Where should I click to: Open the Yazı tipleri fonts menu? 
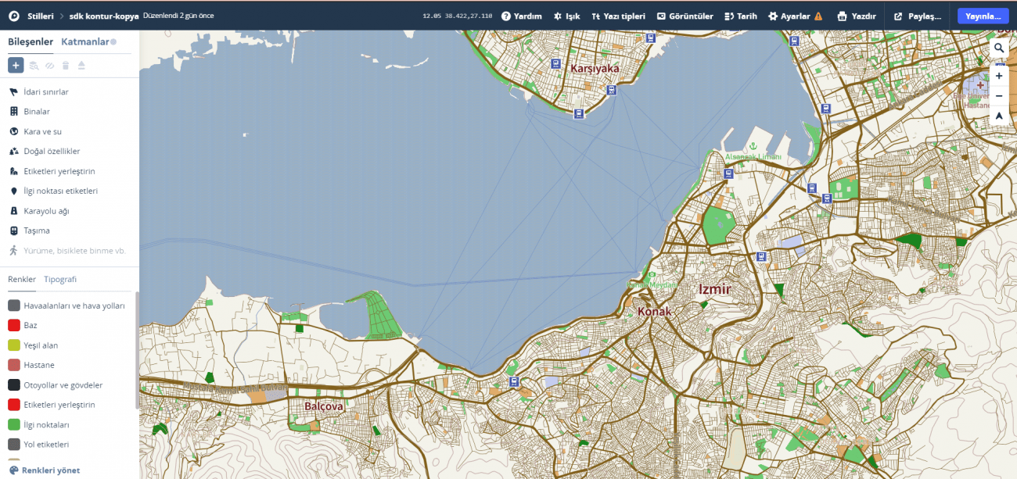click(x=618, y=16)
